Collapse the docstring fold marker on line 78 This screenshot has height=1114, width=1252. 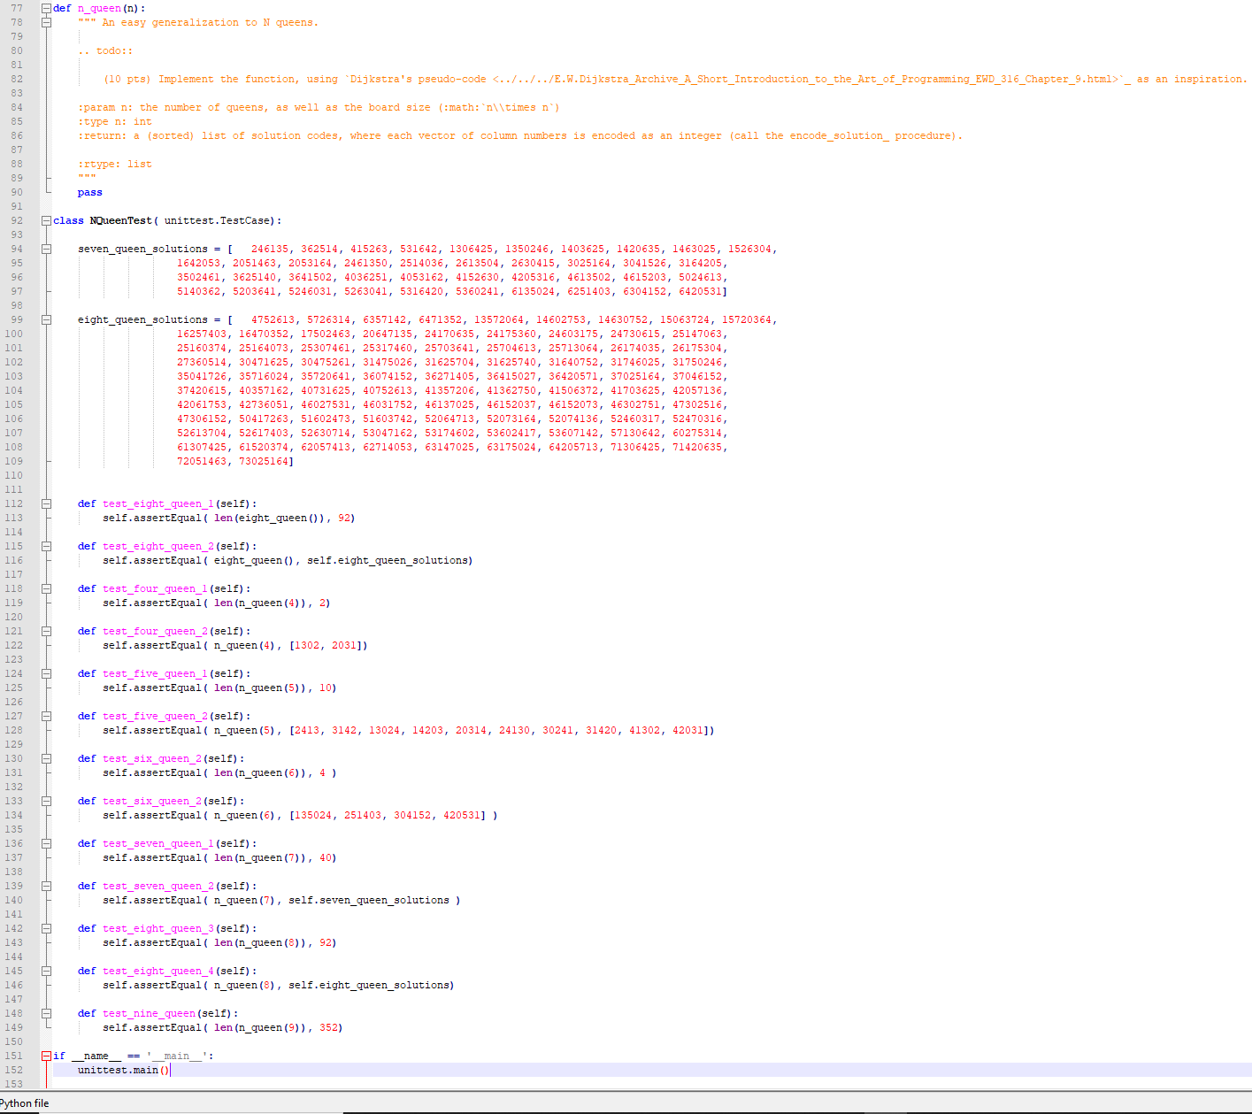pos(46,22)
